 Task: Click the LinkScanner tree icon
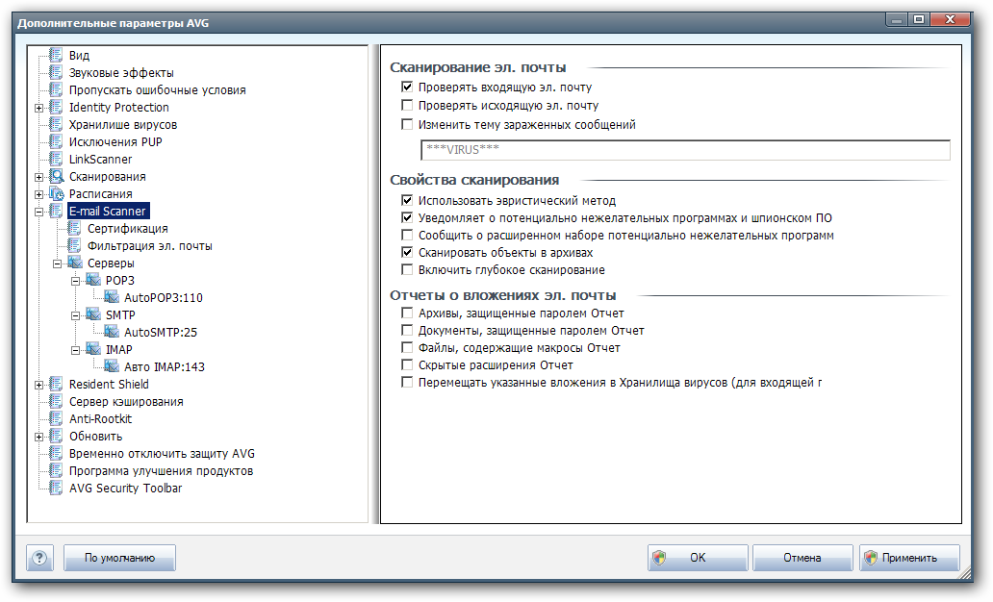[56, 159]
